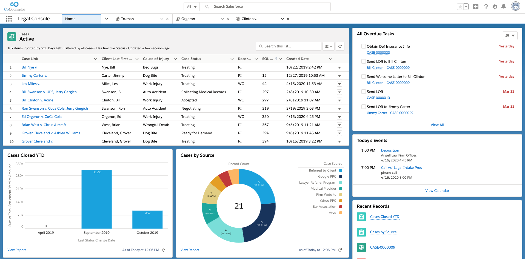Open the Jimmy Carter v. case link

pos(34,76)
